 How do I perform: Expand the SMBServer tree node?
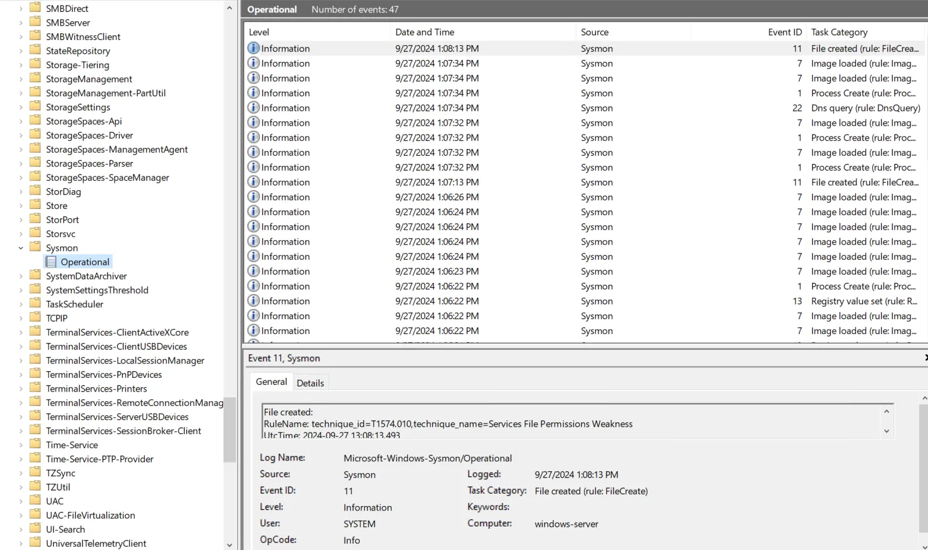(19, 23)
